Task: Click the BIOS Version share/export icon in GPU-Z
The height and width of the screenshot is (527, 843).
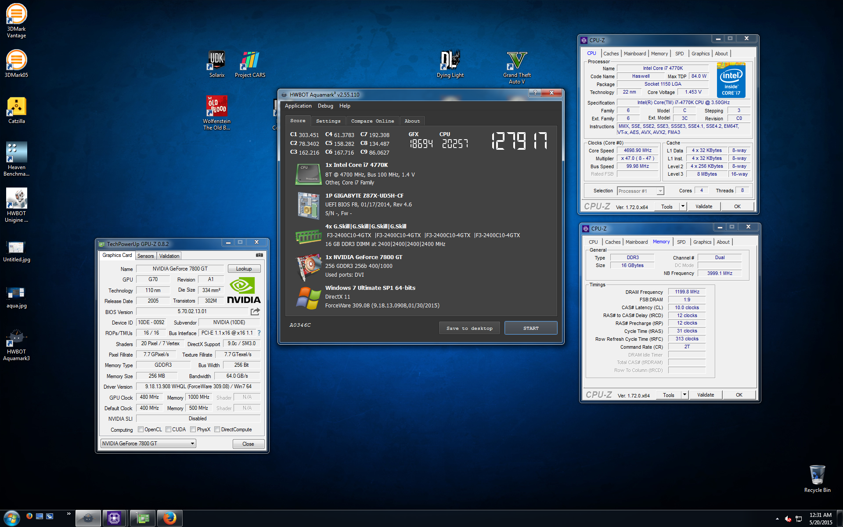Action: pos(255,311)
